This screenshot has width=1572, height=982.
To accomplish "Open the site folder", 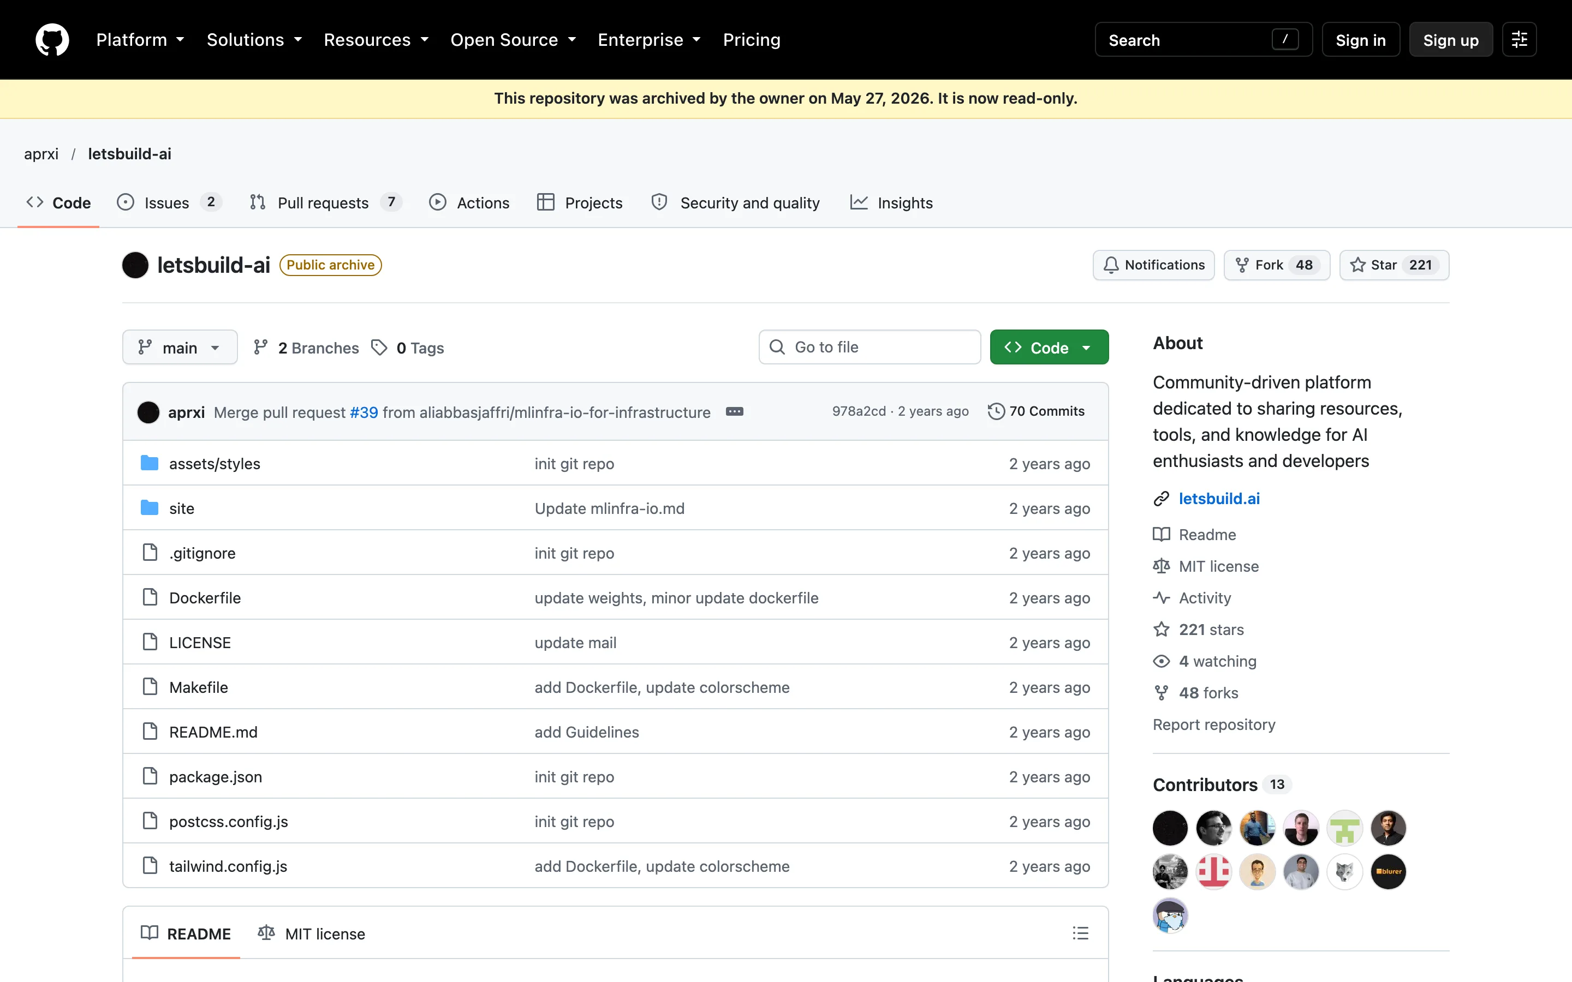I will coord(181,508).
